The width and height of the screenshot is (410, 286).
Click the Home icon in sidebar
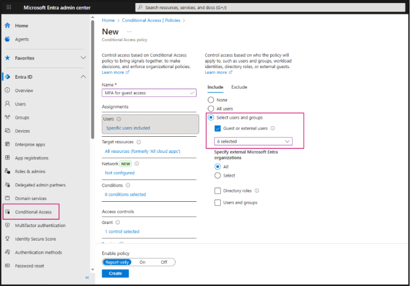pyautogui.click(x=8, y=25)
